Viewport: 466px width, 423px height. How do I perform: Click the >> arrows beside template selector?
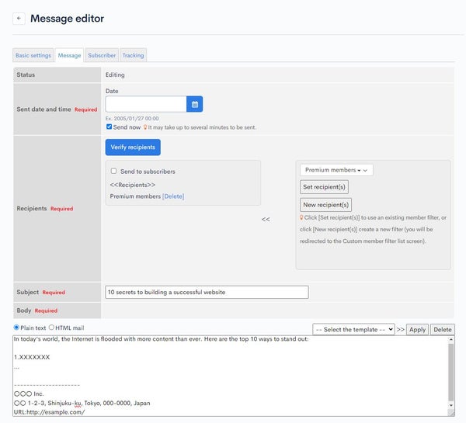(x=400, y=329)
